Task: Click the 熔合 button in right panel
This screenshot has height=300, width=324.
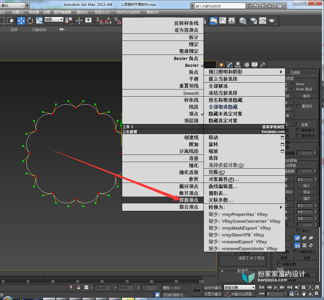Action: 307,192
